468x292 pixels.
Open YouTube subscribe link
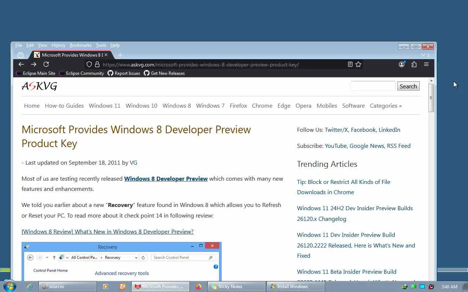(336, 146)
